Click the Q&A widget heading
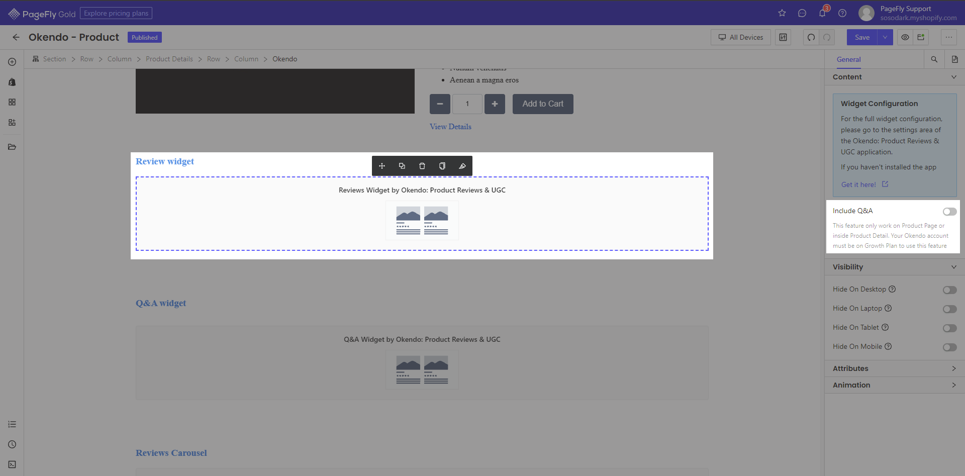 coord(161,303)
